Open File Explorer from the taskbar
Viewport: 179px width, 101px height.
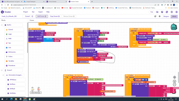pos(16,99)
